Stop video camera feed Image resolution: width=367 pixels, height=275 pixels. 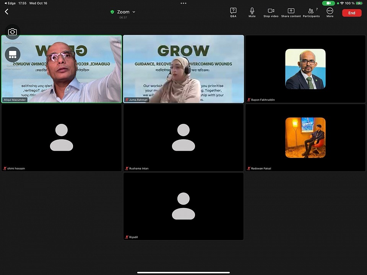tap(271, 12)
